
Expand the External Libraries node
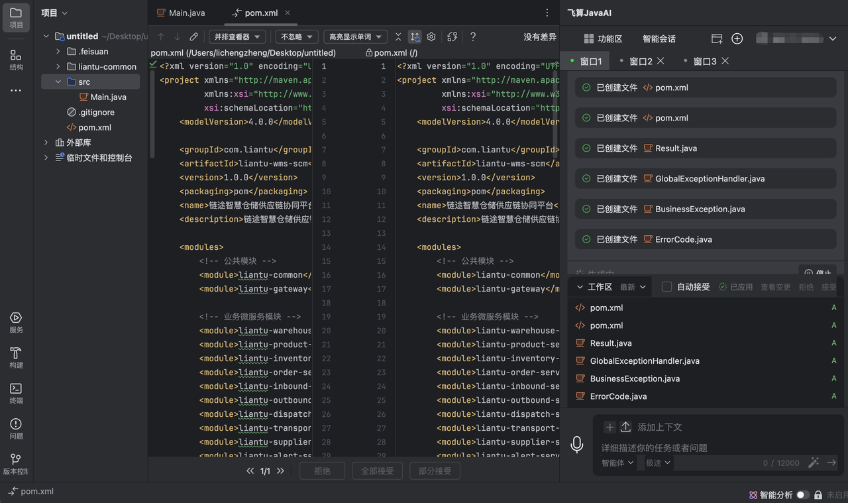(x=46, y=142)
